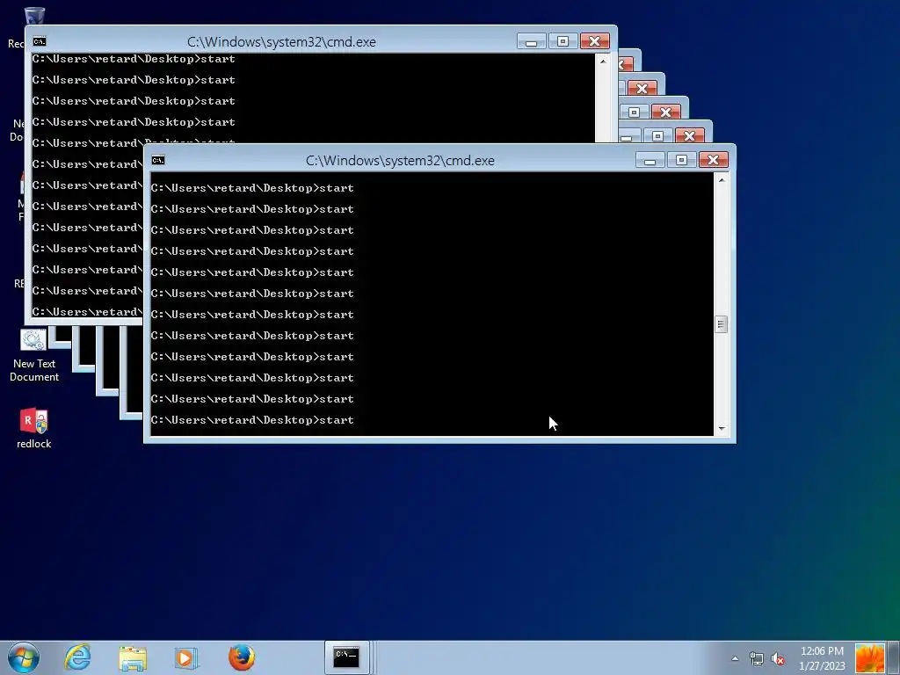Close the front cmd.exe window

[714, 160]
